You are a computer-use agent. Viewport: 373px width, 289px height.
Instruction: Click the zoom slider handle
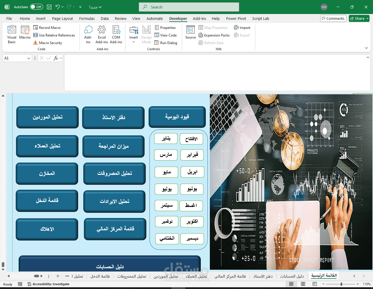(341, 284)
